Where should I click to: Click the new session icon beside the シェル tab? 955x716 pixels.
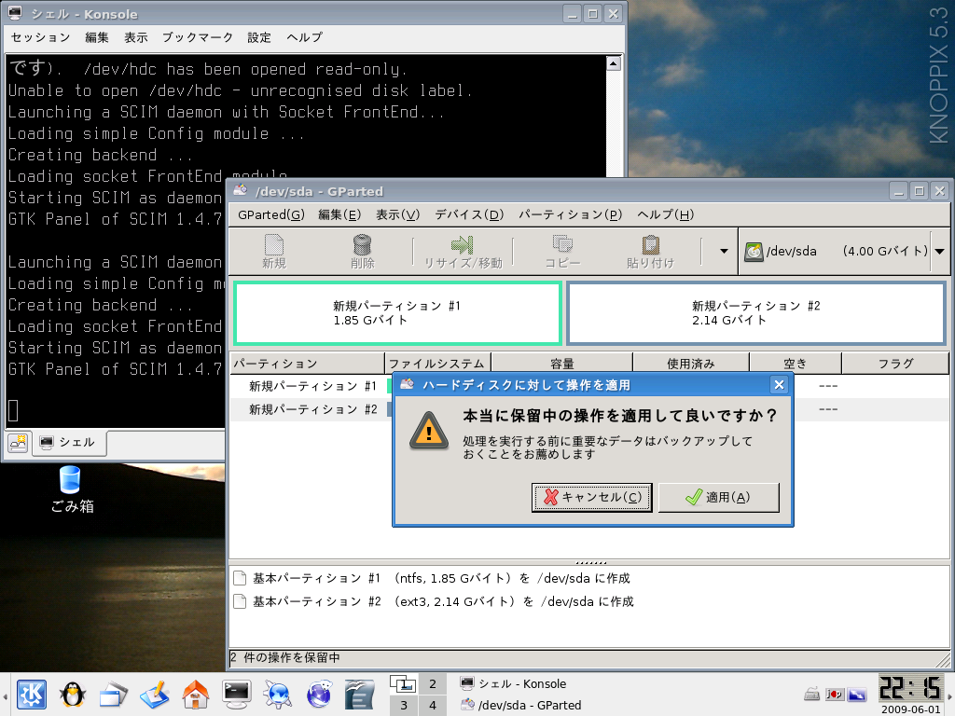pos(18,442)
